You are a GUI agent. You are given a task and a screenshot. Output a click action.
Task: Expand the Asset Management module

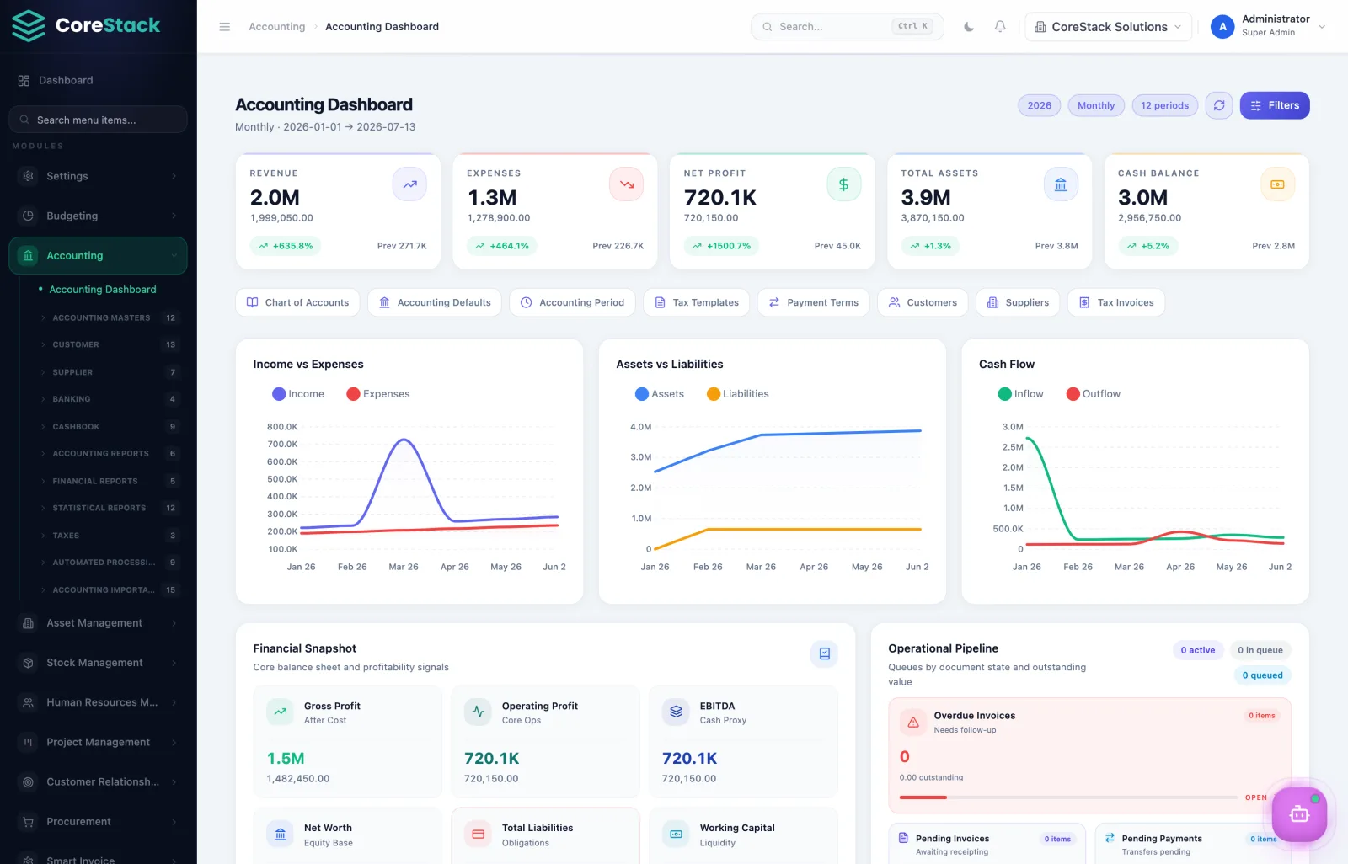pos(98,623)
